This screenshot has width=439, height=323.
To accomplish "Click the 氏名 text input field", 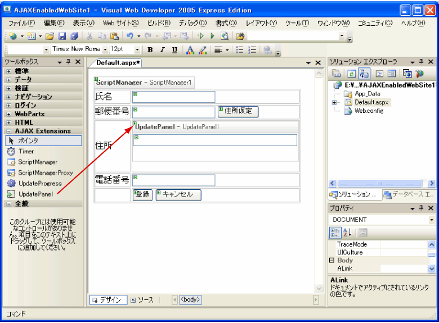I will tap(174, 97).
